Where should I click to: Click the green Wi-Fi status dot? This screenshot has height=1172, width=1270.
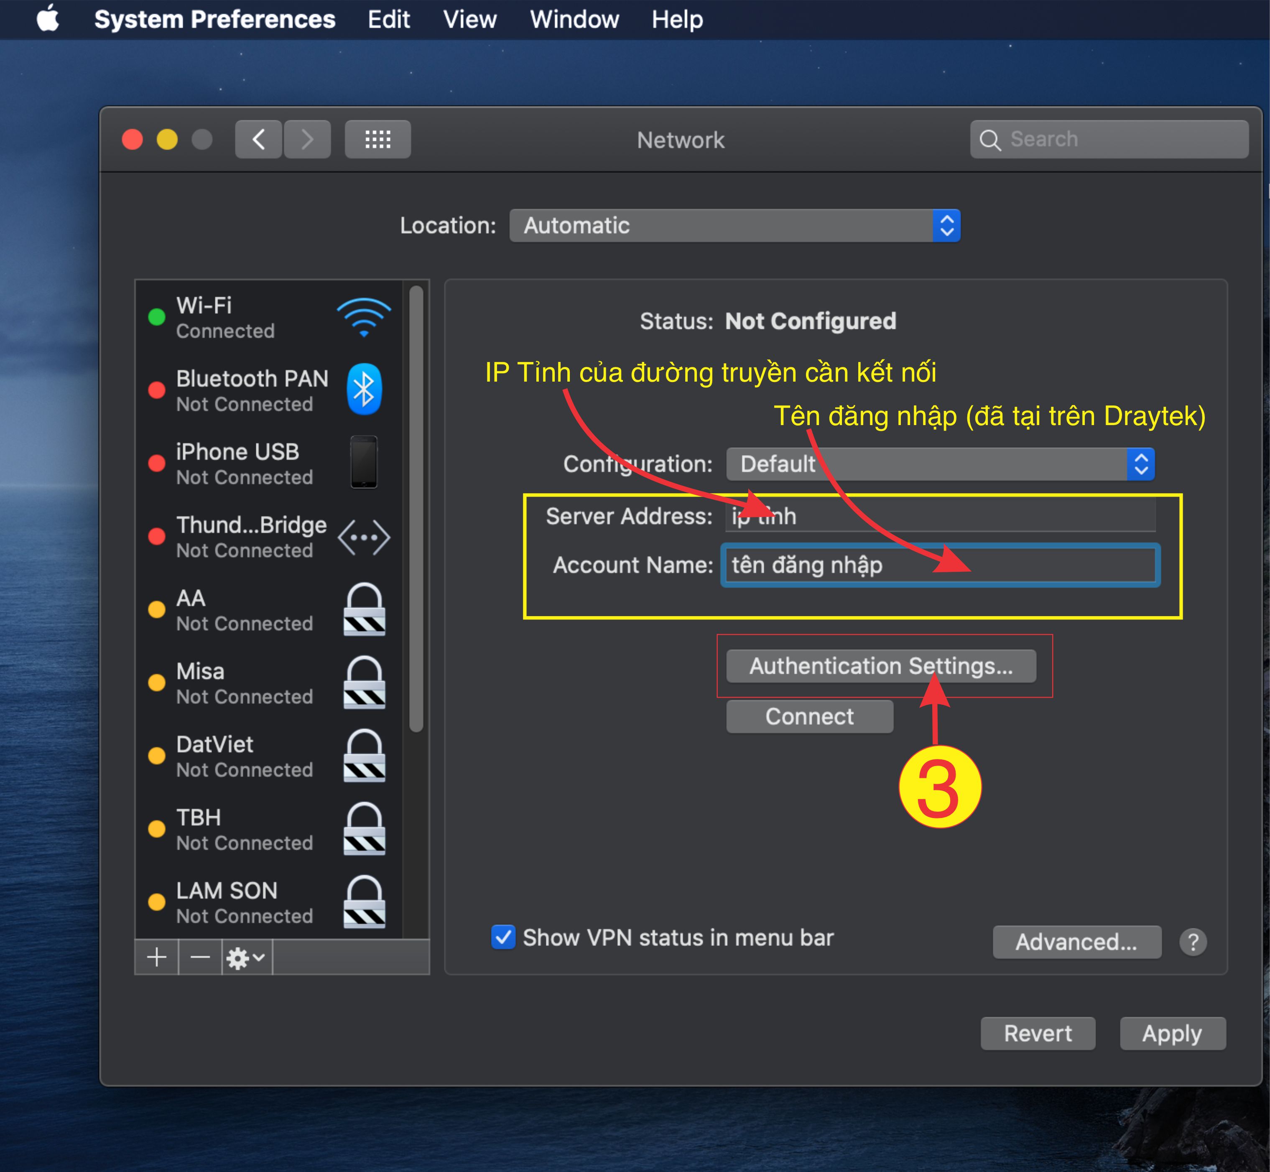157,317
